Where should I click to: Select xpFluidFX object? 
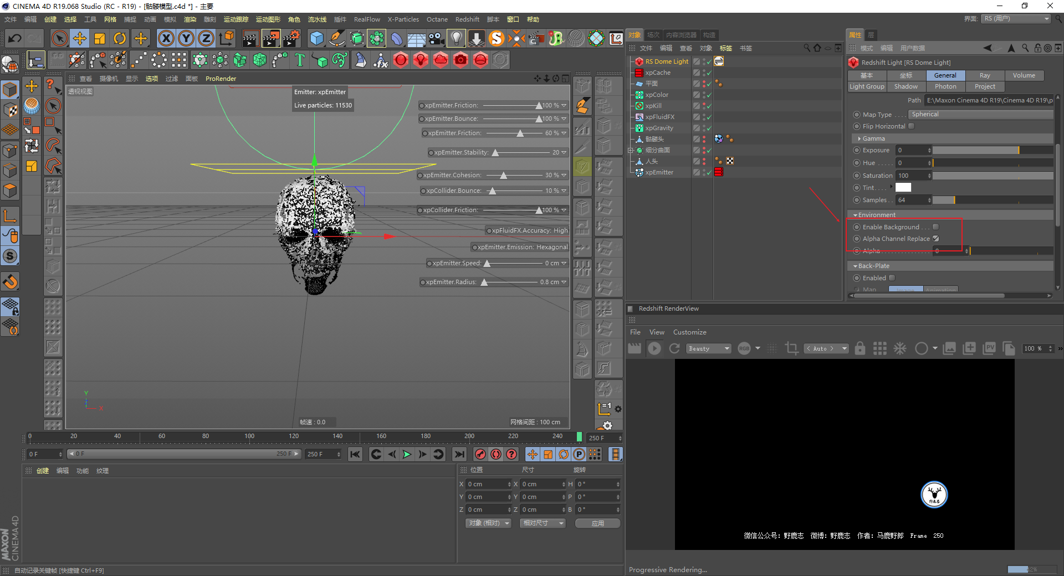coord(659,117)
